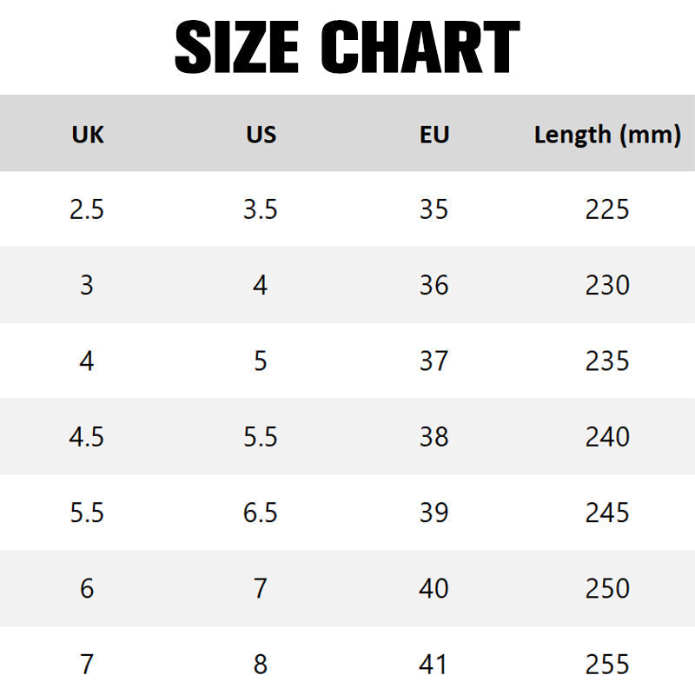Image resolution: width=695 pixels, height=695 pixels.
Task: Click the 245 length value
Action: point(607,513)
